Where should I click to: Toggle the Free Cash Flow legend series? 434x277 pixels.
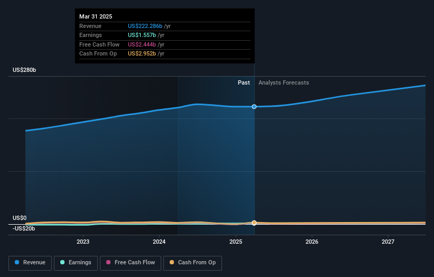131,263
